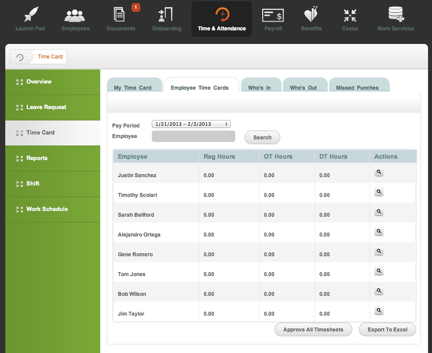Expand the Pay Period dropdown

[x=191, y=124]
